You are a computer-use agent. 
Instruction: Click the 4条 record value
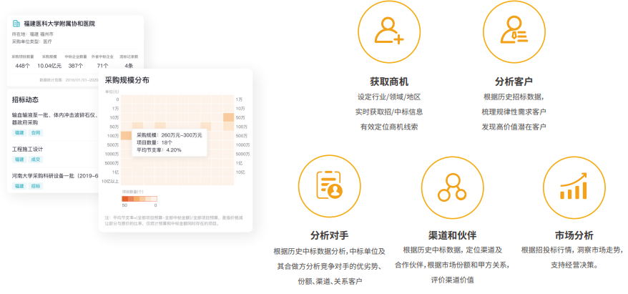pos(129,66)
